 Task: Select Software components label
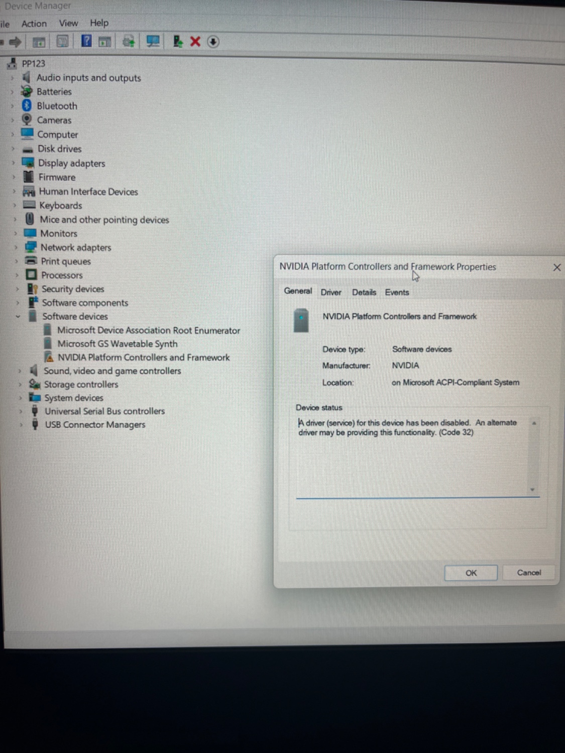coord(85,303)
